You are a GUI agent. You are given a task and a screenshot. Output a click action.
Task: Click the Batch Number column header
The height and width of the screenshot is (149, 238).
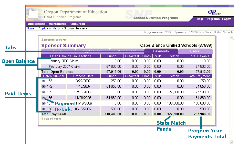(x=54, y=76)
